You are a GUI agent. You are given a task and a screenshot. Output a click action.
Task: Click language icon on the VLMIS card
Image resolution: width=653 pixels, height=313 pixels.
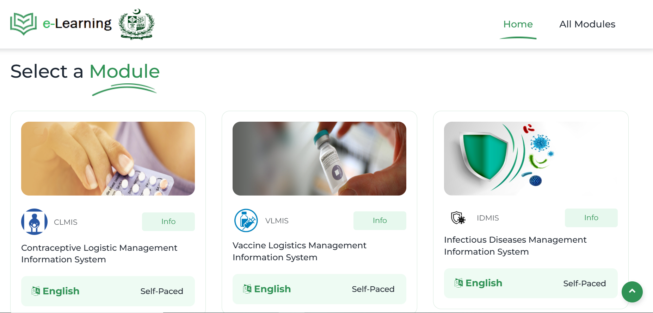tap(247, 289)
